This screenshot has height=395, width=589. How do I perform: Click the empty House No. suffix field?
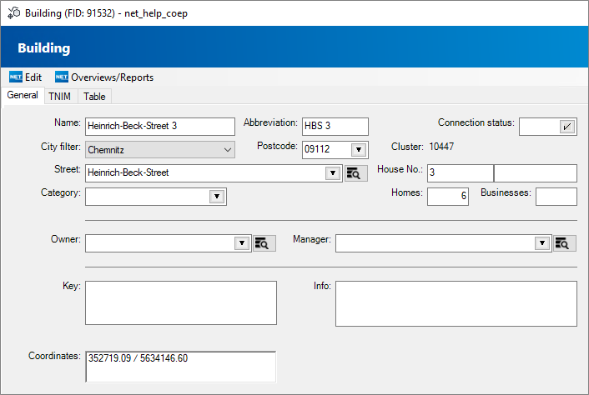tap(536, 173)
